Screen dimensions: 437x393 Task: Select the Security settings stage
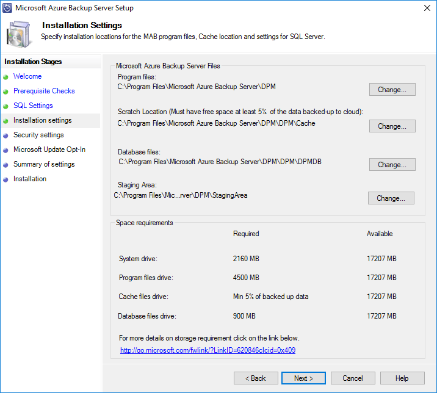[38, 135]
